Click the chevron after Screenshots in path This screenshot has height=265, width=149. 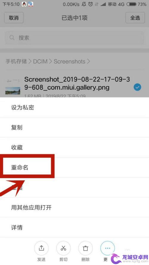pos(89,61)
